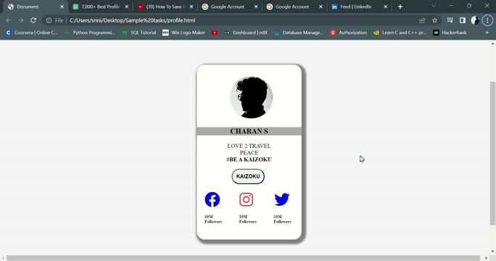
Task: Switch to Feed | LinkedIn tab
Action: click(x=359, y=7)
